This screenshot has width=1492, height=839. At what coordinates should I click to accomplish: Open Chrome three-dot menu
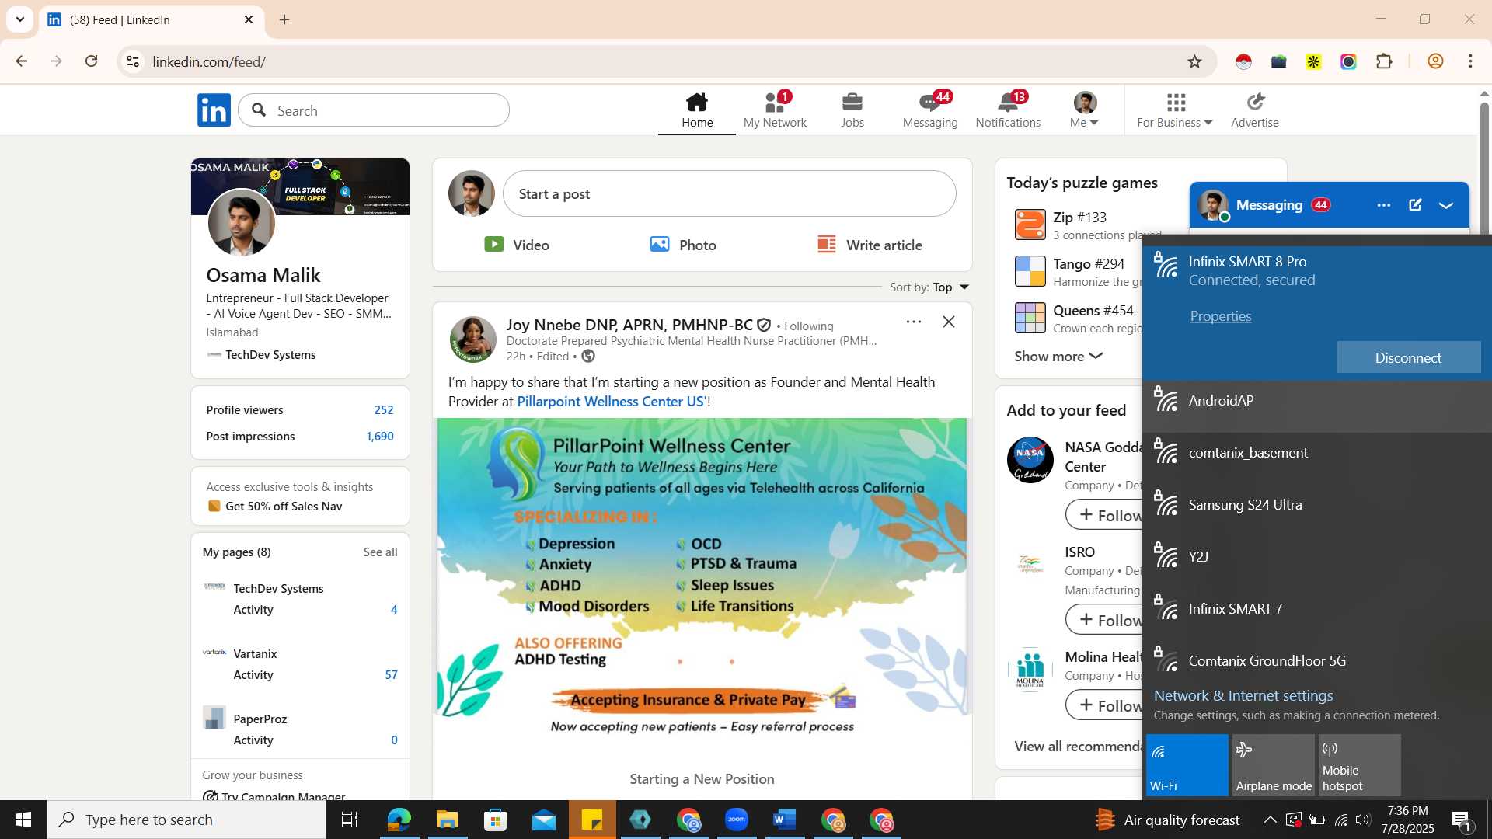[x=1470, y=61]
